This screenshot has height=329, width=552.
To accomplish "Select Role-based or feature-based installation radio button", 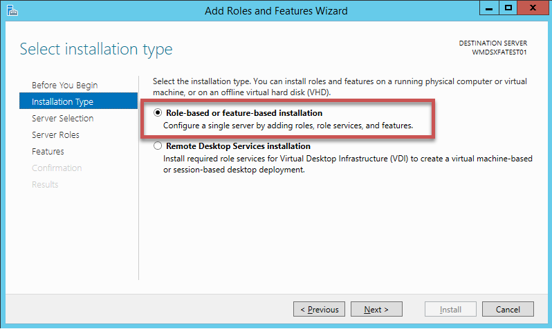I will [x=158, y=112].
